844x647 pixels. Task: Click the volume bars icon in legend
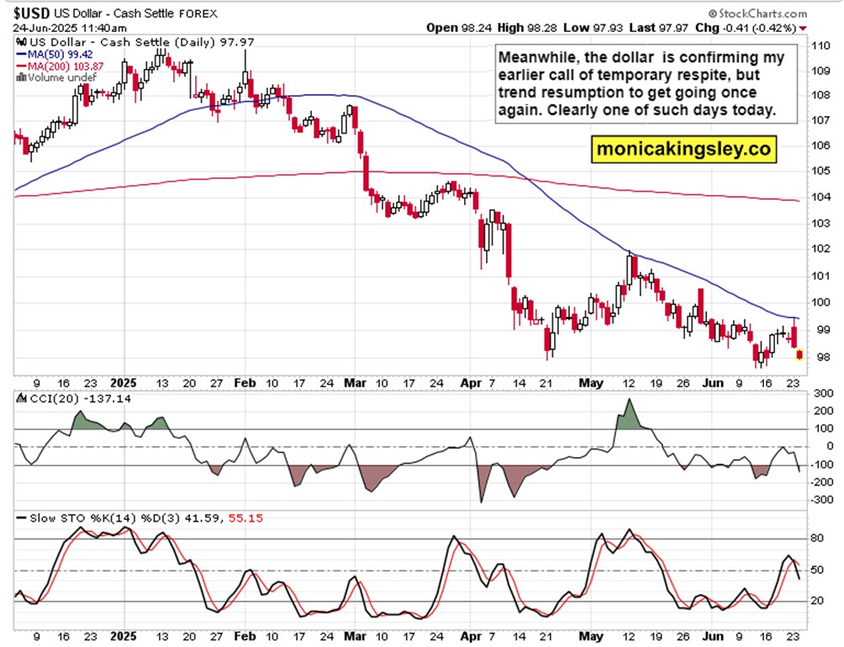[22, 77]
